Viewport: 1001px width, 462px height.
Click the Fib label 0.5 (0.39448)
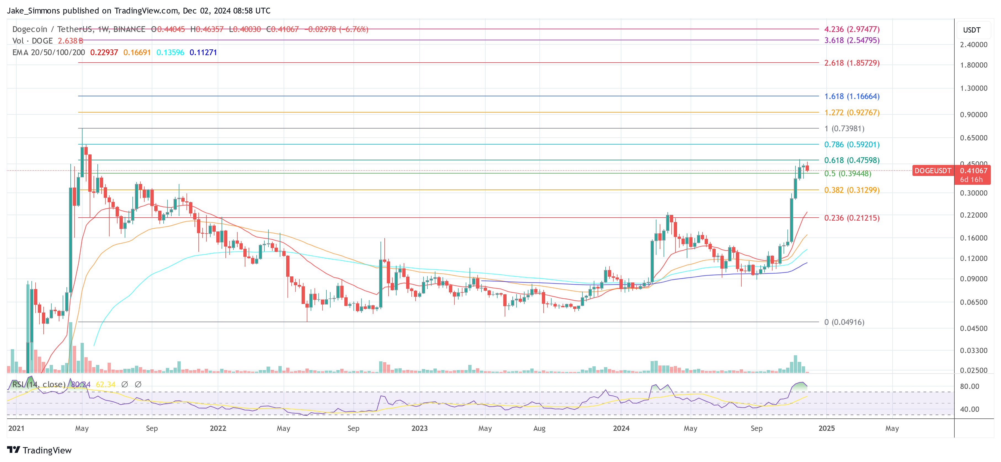[x=848, y=173]
